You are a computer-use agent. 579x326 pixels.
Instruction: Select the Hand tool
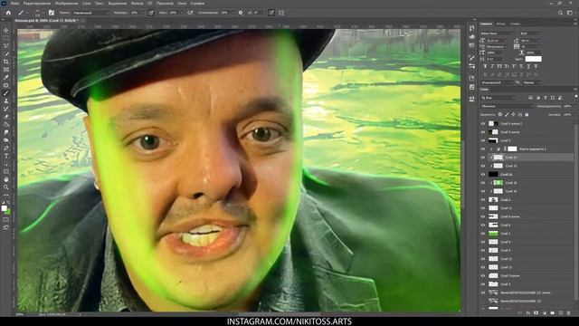6,179
